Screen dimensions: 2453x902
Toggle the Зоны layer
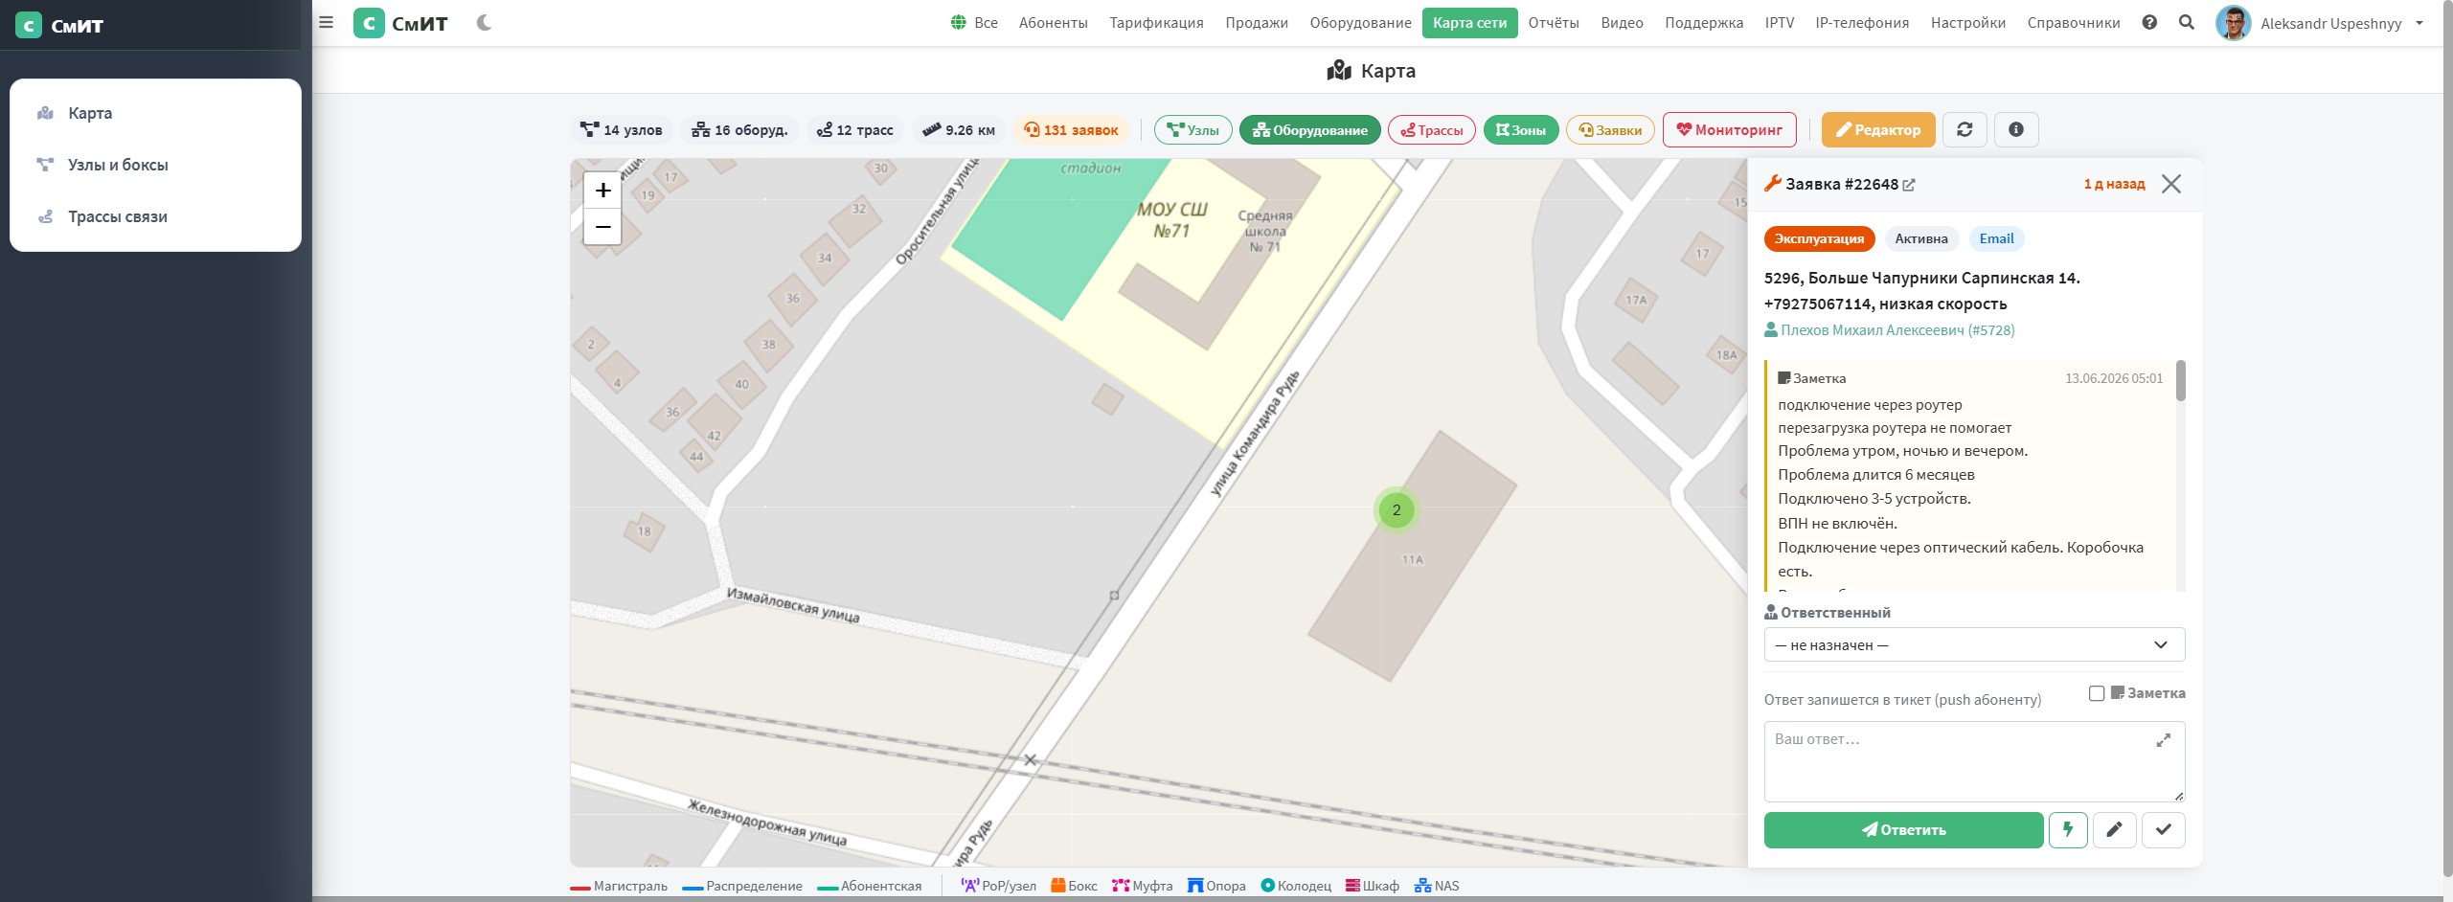point(1521,130)
